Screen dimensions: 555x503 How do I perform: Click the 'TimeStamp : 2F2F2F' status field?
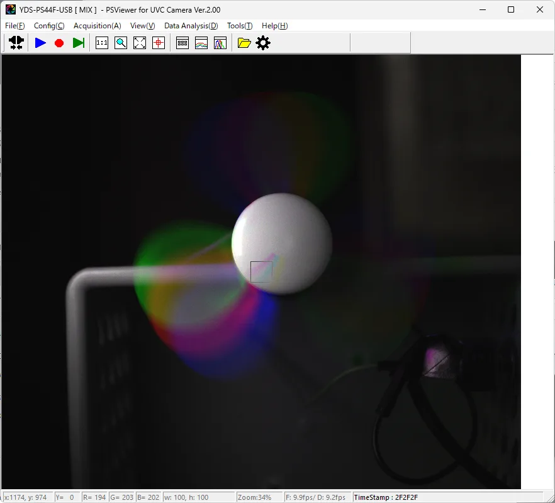448,497
